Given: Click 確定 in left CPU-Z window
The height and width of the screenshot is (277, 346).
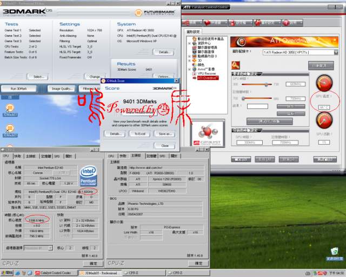Looking at the screenshot, I should click(x=94, y=264).
